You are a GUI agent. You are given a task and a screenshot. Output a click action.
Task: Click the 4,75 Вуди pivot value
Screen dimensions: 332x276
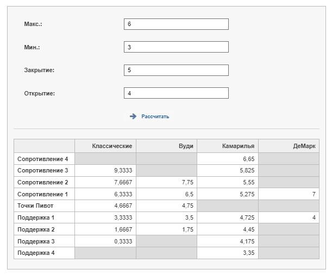click(187, 206)
